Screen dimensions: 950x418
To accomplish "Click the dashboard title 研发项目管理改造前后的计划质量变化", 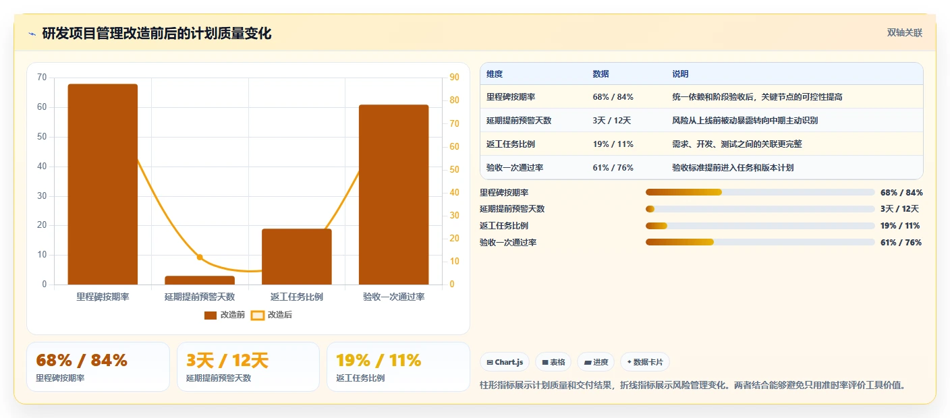I will 157,34.
